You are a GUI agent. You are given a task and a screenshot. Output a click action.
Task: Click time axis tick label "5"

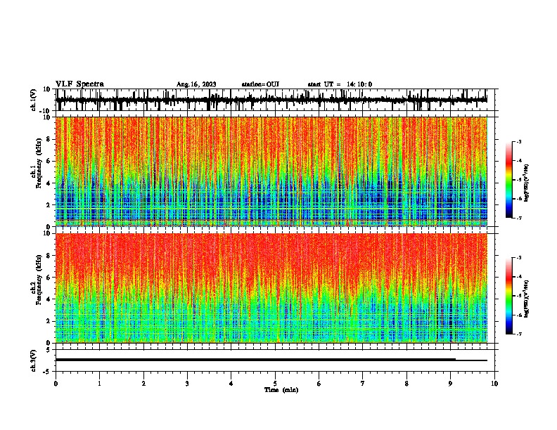click(275, 384)
